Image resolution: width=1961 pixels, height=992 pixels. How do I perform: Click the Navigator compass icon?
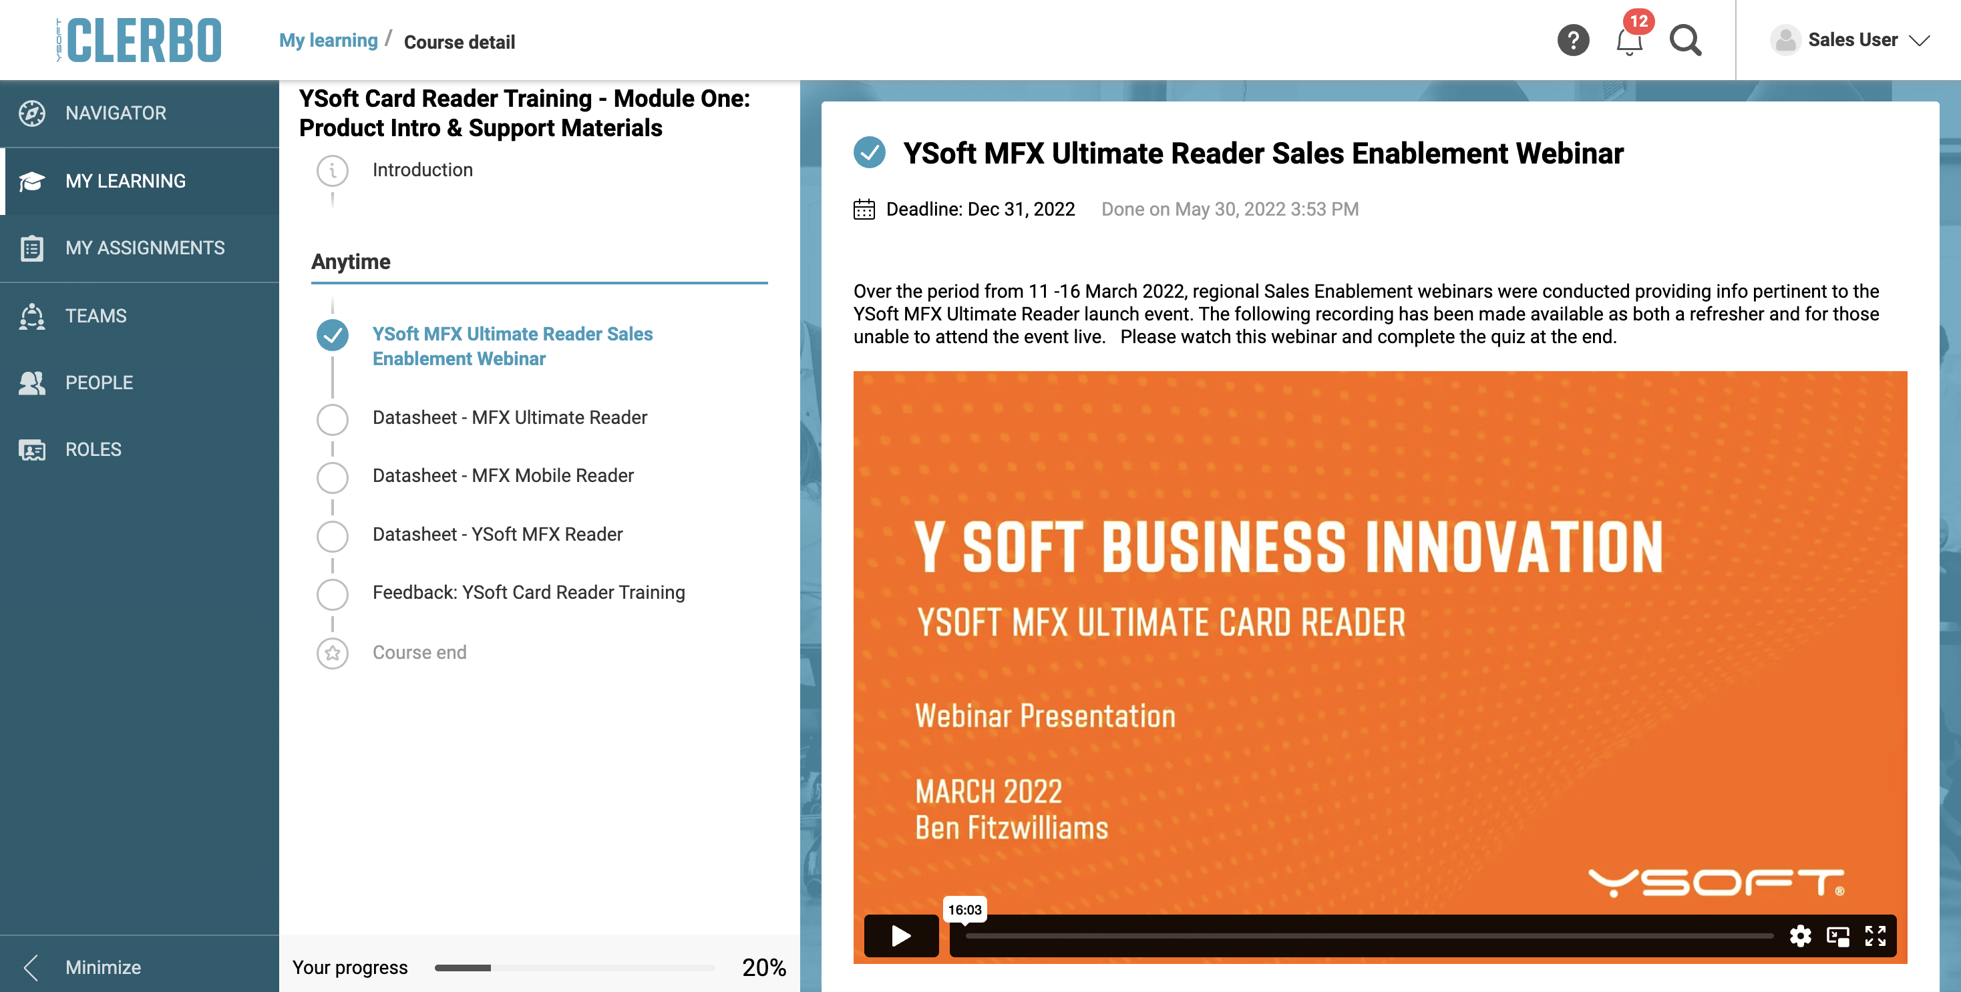[x=32, y=113]
